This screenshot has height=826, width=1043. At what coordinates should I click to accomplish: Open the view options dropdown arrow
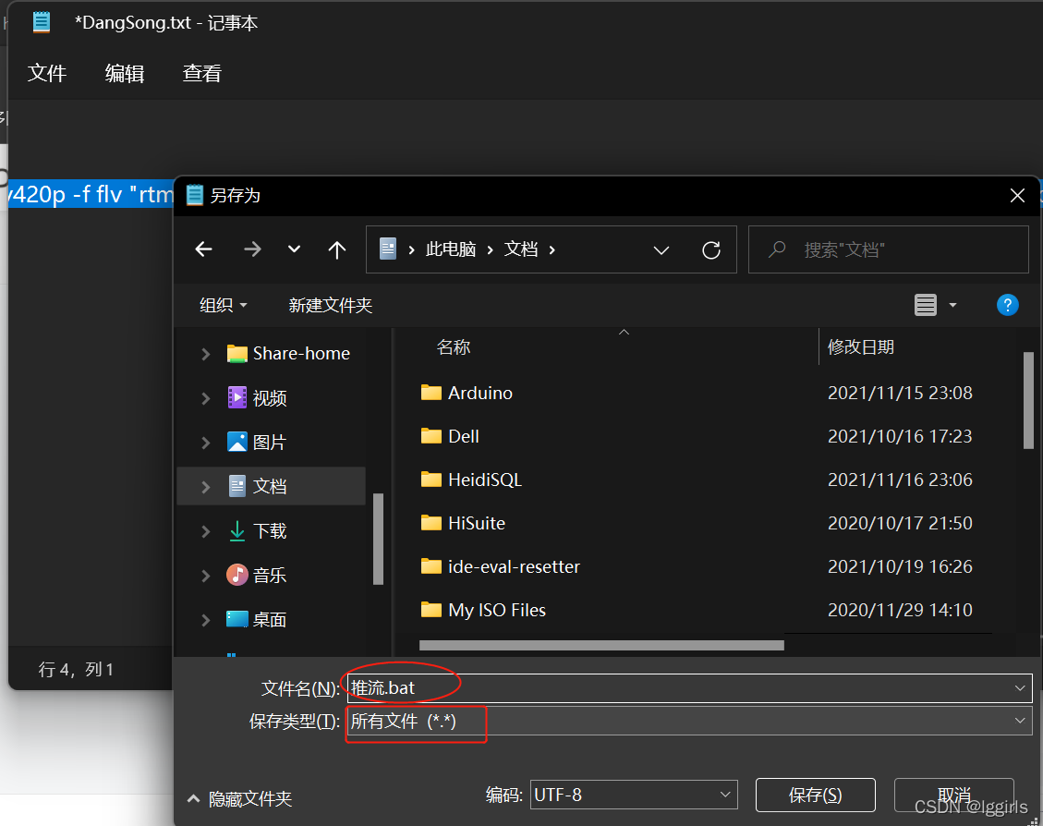click(x=952, y=305)
